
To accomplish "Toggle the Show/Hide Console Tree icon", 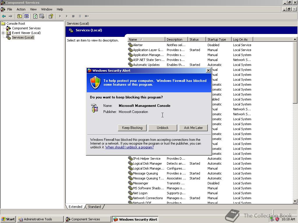I will point(26,16).
